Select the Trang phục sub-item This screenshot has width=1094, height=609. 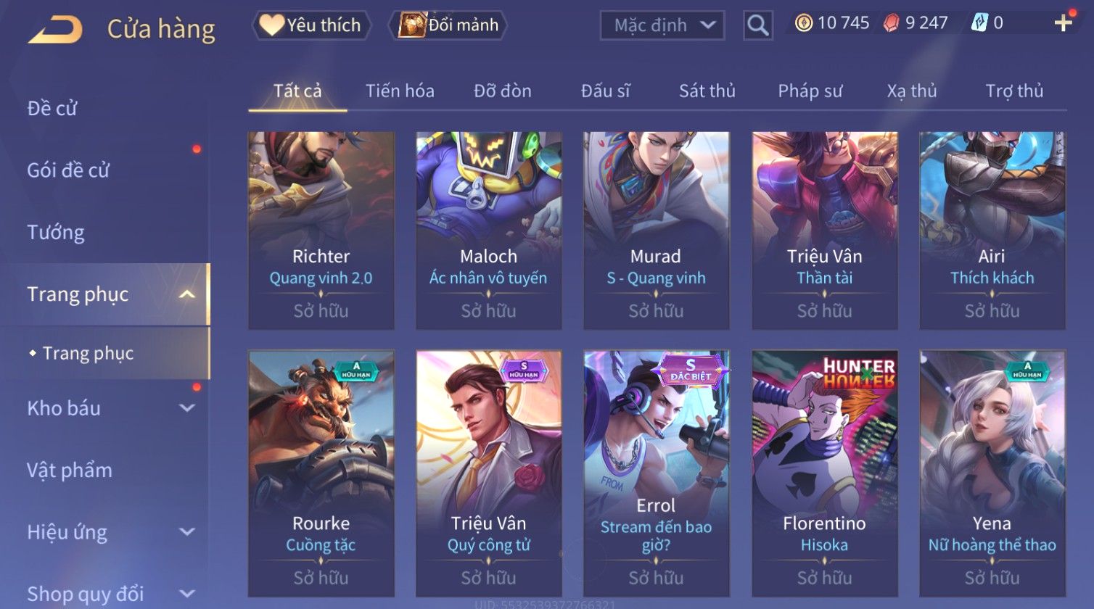pos(88,353)
